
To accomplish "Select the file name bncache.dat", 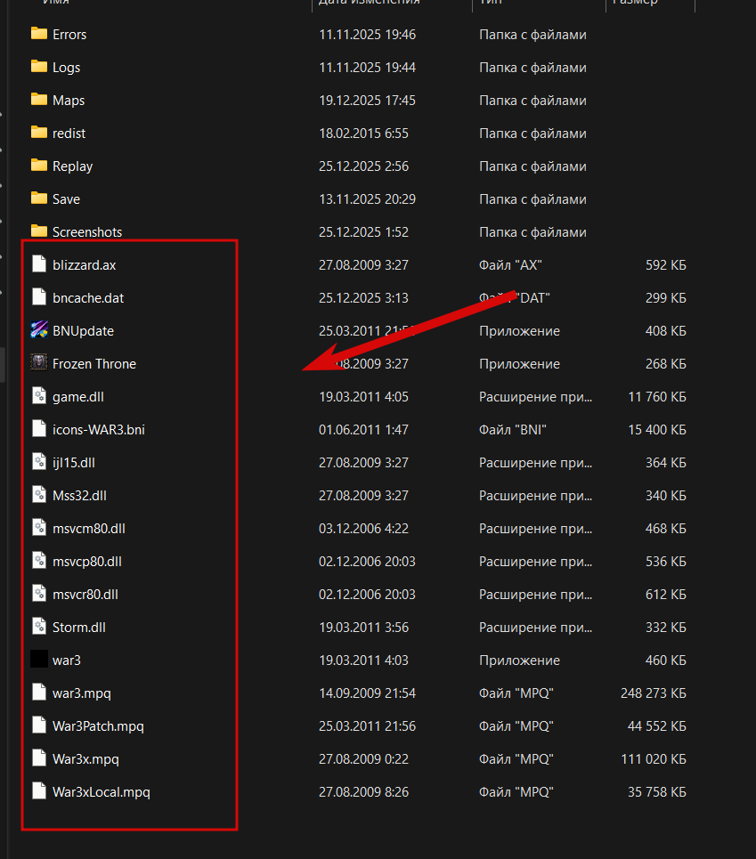I will pyautogui.click(x=88, y=298).
